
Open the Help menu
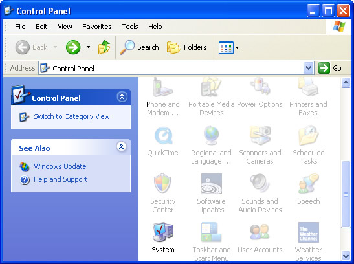coord(155,27)
